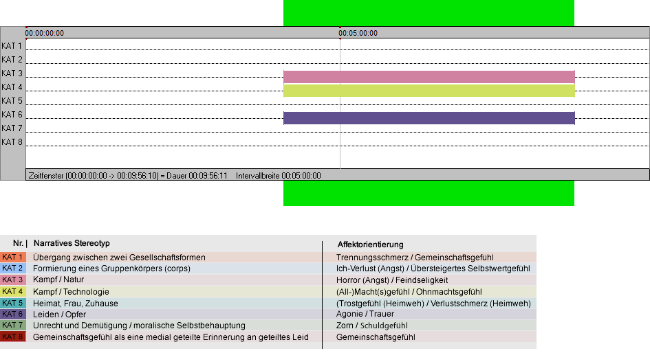Click the KAT 5 timeline row label
650x364 pixels.
(x=12, y=101)
